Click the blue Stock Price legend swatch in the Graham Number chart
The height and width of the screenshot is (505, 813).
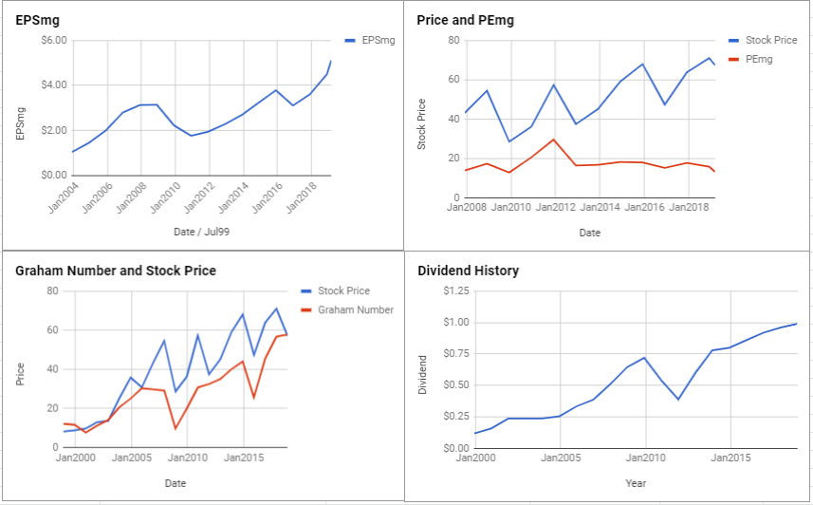[305, 291]
